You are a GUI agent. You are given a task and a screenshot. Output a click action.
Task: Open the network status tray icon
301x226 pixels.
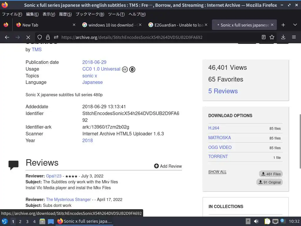[x=275, y=221]
